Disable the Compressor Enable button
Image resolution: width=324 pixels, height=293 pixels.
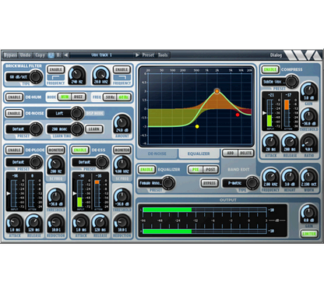pos(270,69)
